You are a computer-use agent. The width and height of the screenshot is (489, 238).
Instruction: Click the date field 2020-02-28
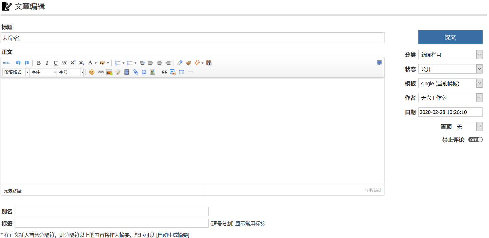[450, 112]
